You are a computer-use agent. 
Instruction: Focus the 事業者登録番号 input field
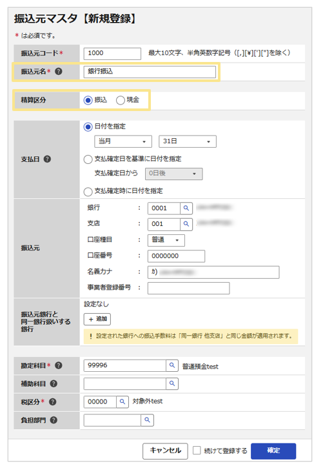pos(189,289)
